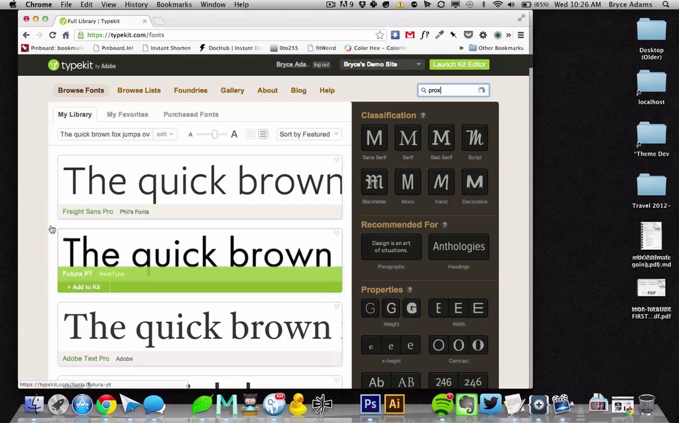The width and height of the screenshot is (679, 423).
Task: Click the gear extension icon
Action: click(483, 35)
